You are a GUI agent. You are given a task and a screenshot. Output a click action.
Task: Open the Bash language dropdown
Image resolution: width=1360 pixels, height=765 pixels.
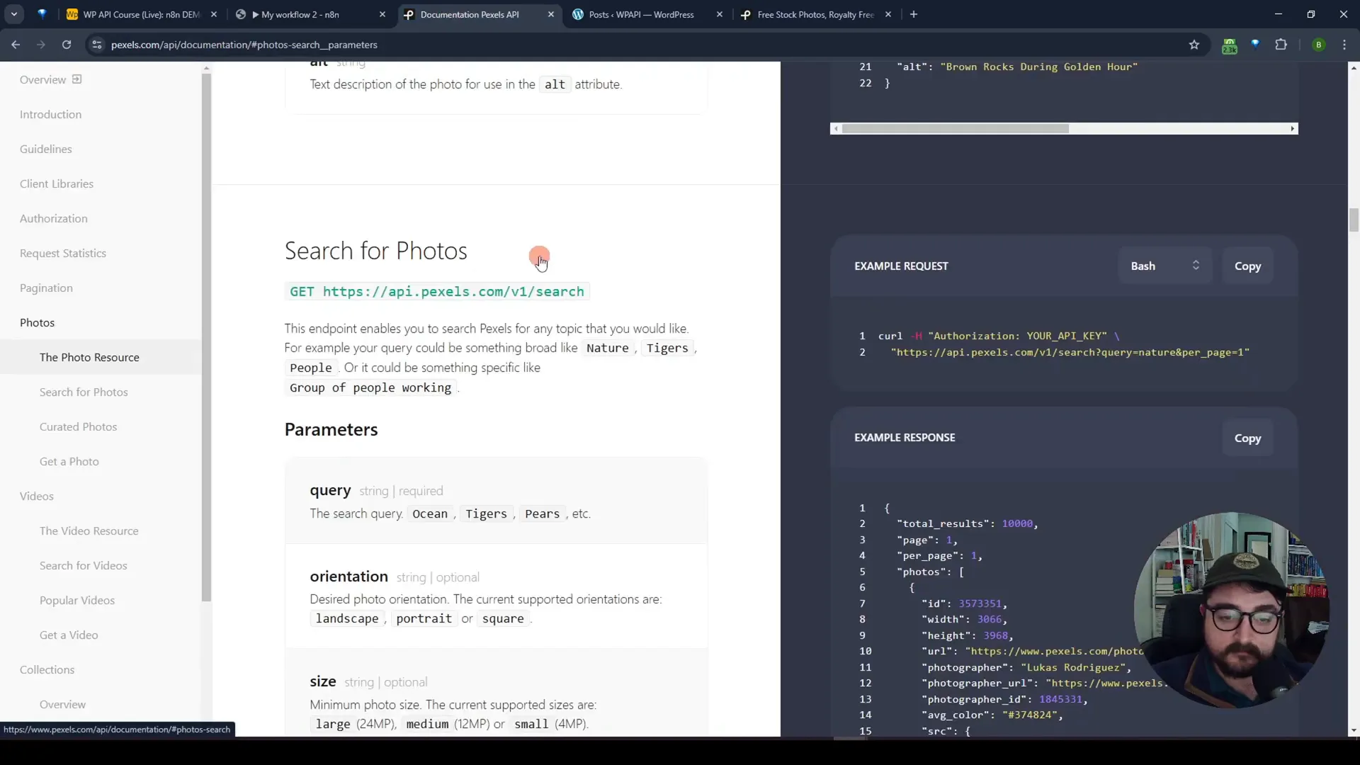[x=1164, y=266]
